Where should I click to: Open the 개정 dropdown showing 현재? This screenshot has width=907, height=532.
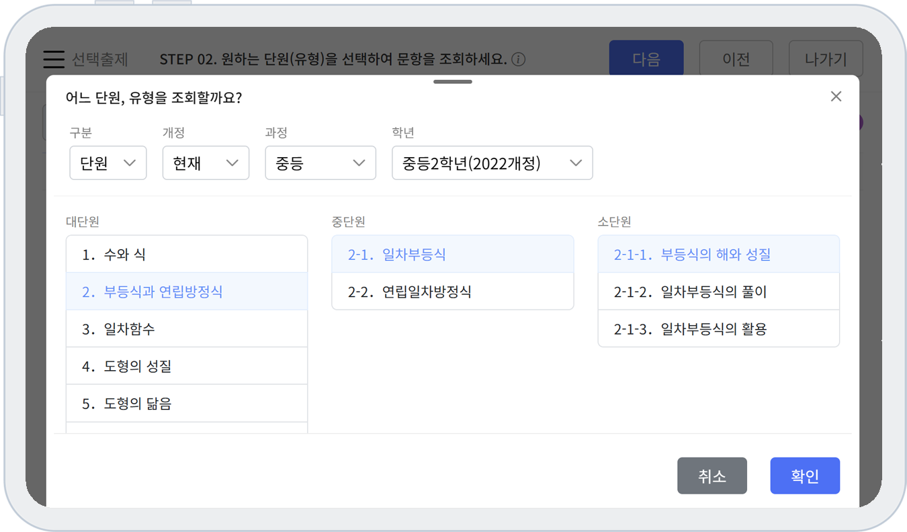click(206, 163)
